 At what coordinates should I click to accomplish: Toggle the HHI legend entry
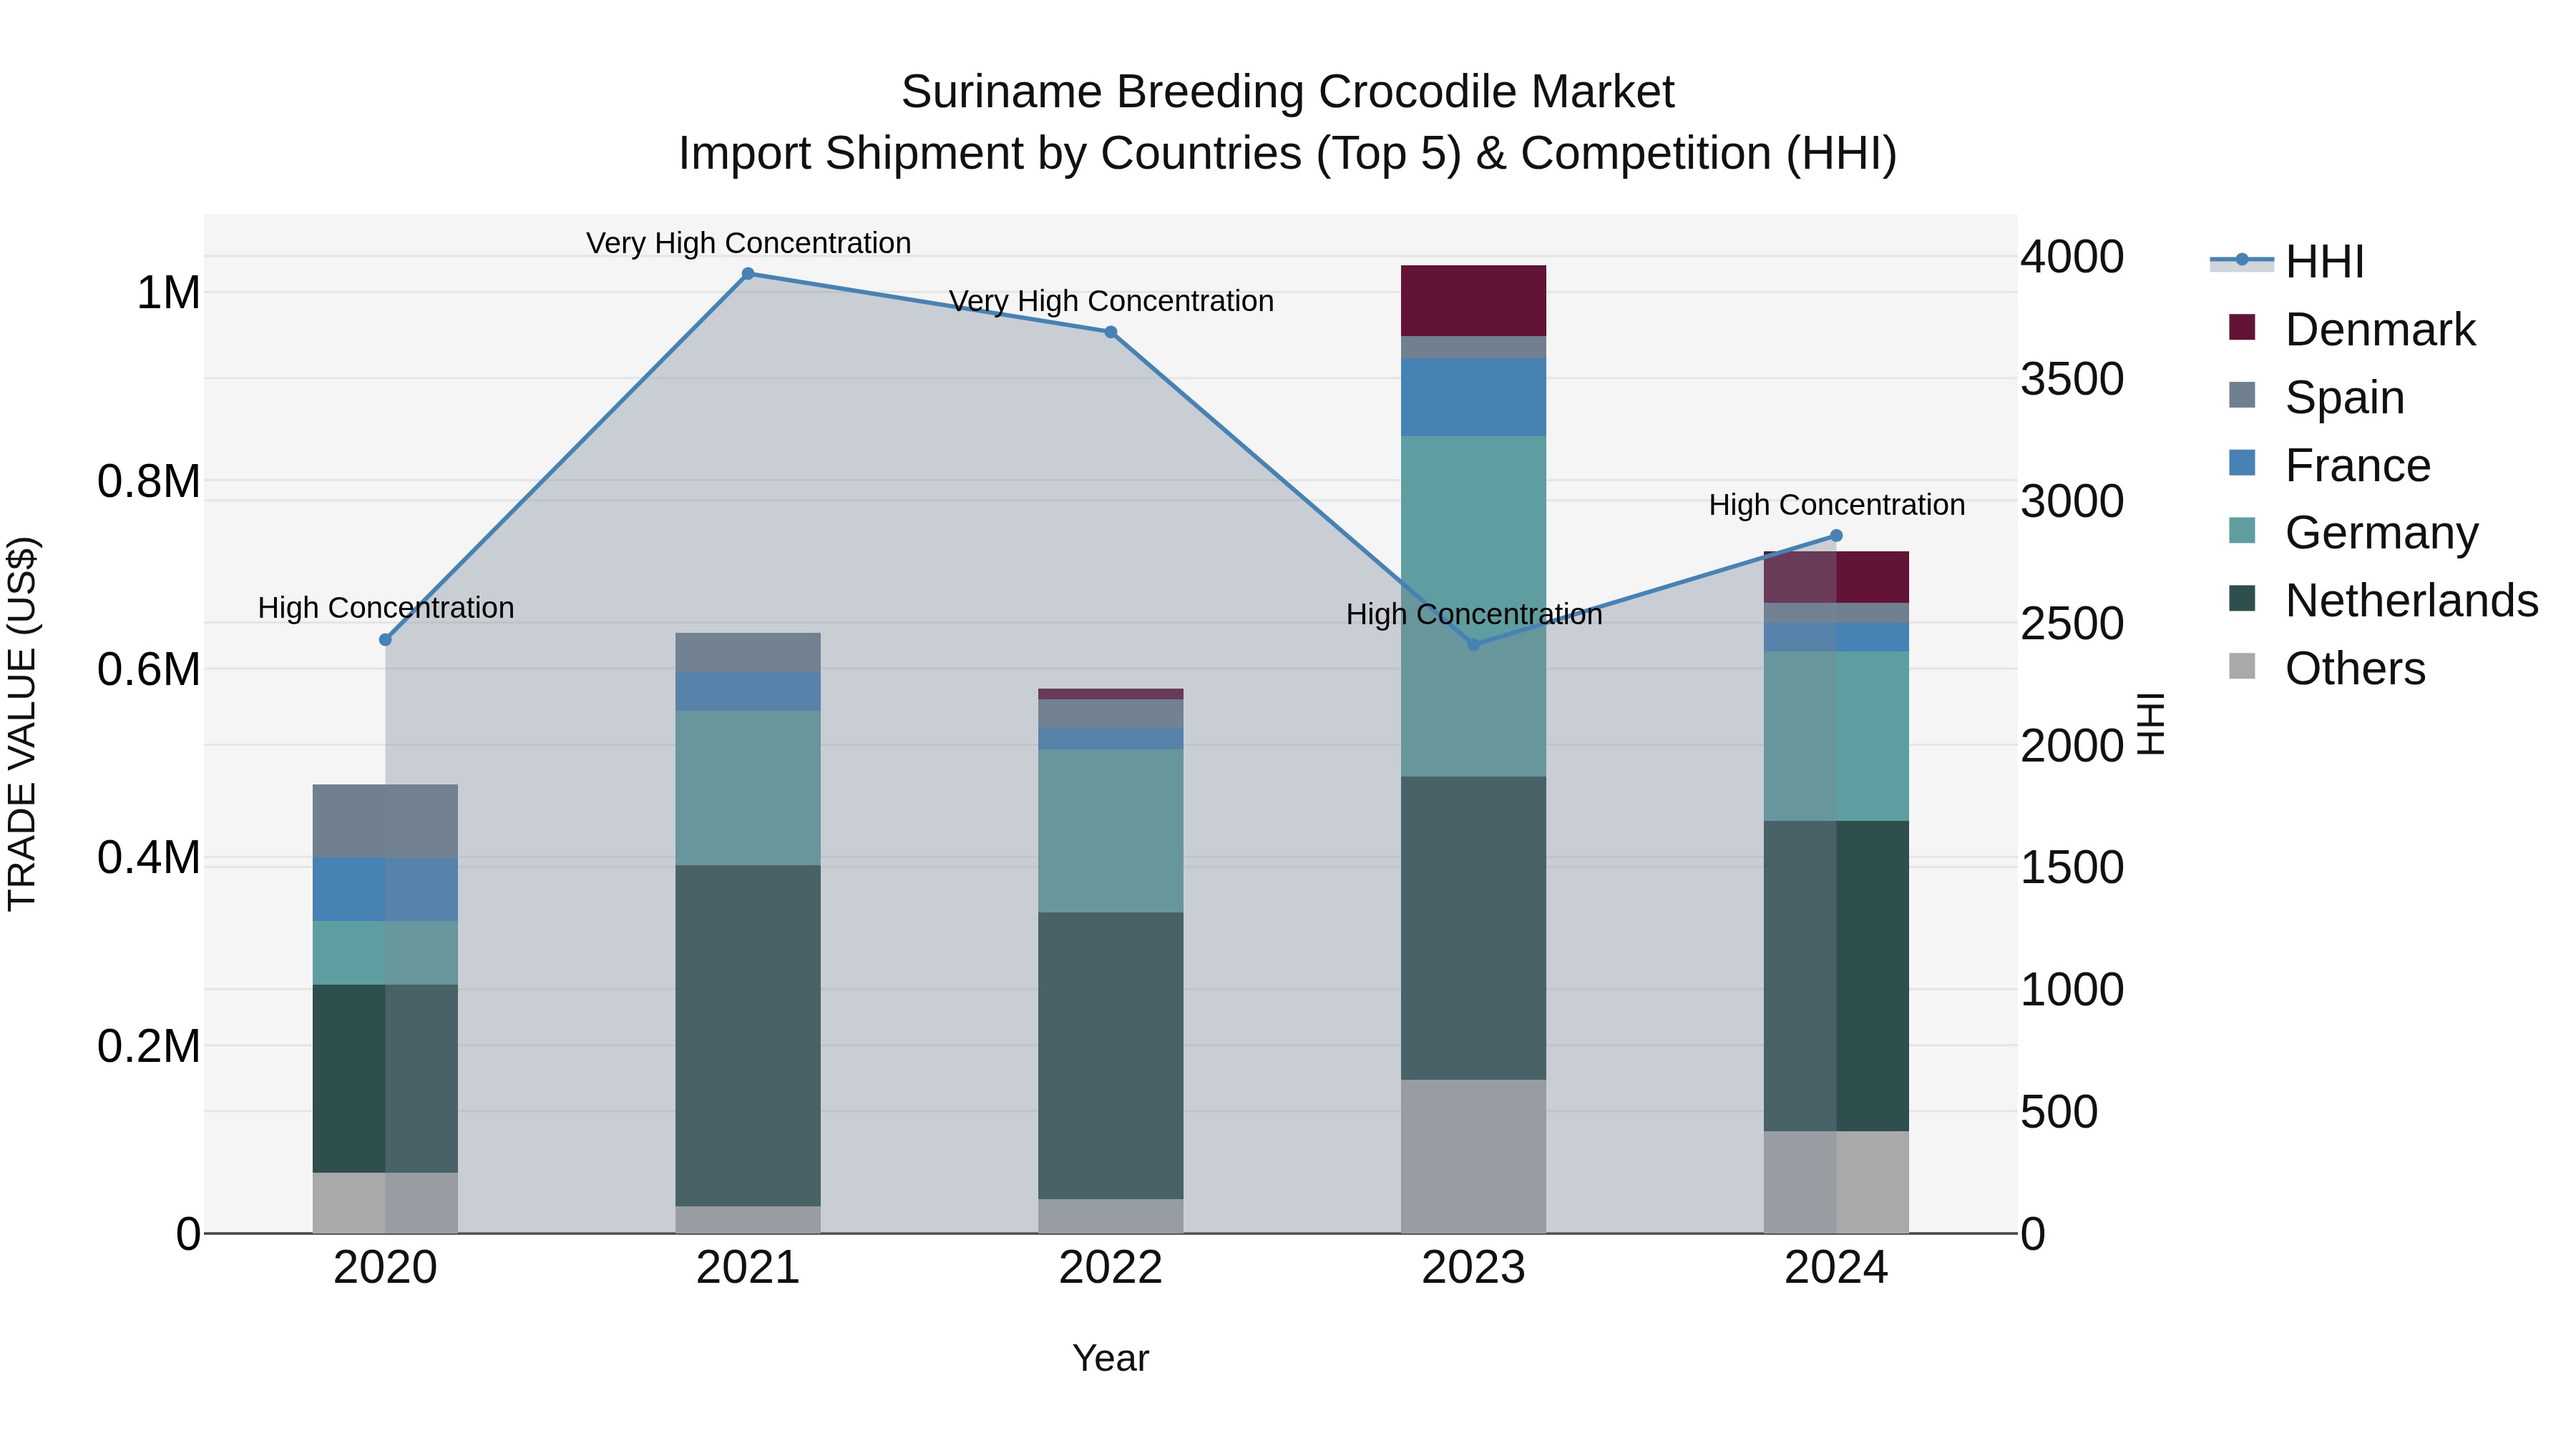[x=2288, y=262]
